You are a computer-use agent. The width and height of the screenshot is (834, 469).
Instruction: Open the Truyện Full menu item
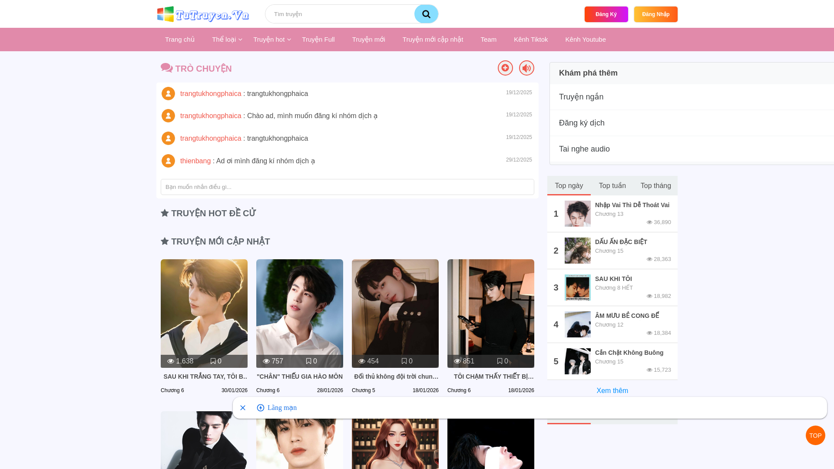(318, 40)
